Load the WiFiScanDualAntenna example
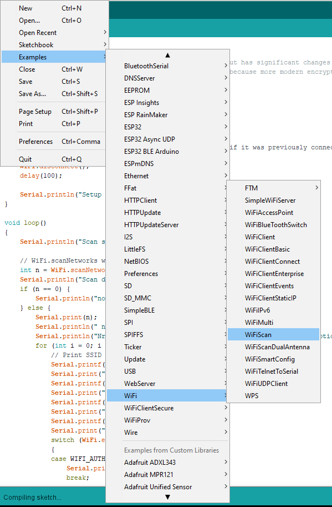Viewport: 332px width, 507px height. pyautogui.click(x=274, y=347)
